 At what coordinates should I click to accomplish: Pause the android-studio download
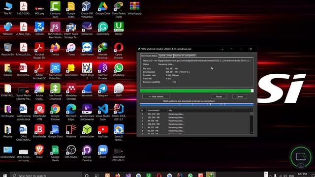click(219, 96)
